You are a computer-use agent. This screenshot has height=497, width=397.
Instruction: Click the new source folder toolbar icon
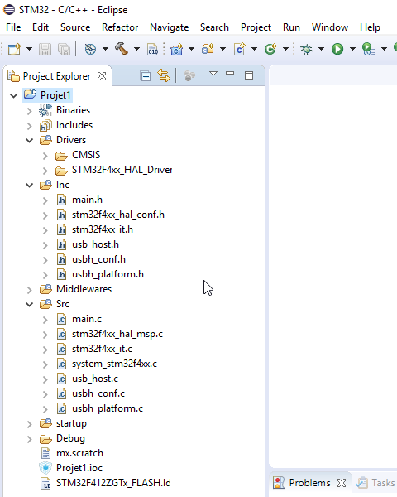(208, 49)
